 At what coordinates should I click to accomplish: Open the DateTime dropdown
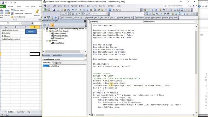click(x=104, y=18)
